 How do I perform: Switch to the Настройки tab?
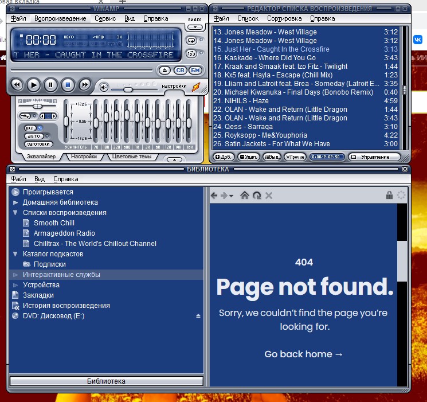84,157
